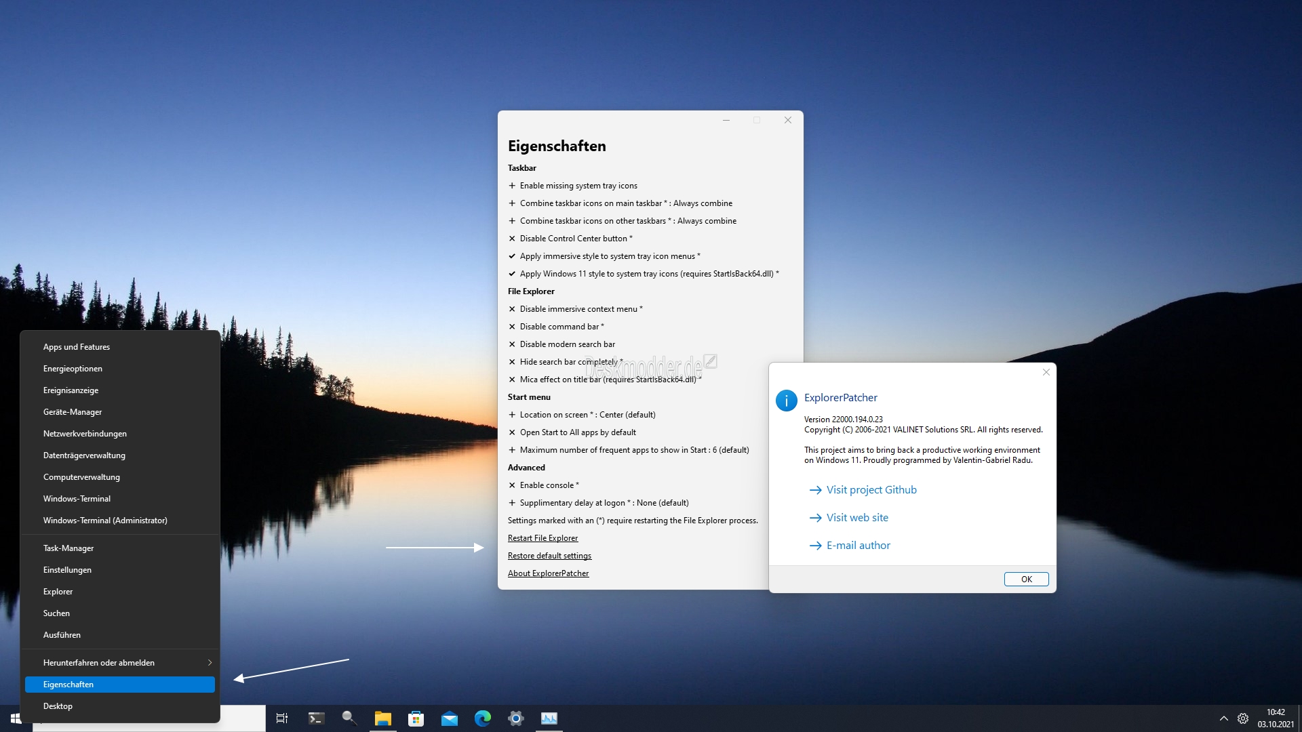This screenshot has width=1302, height=732.
Task: Select Ausführen in the menu
Action: point(120,635)
